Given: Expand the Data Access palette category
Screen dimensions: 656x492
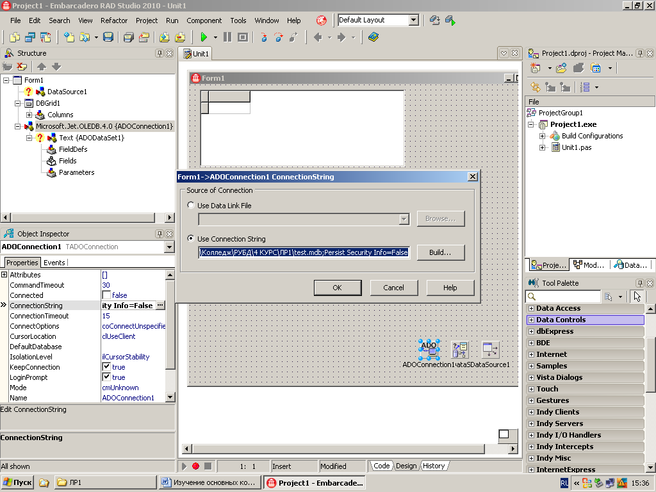Looking at the screenshot, I should [531, 308].
